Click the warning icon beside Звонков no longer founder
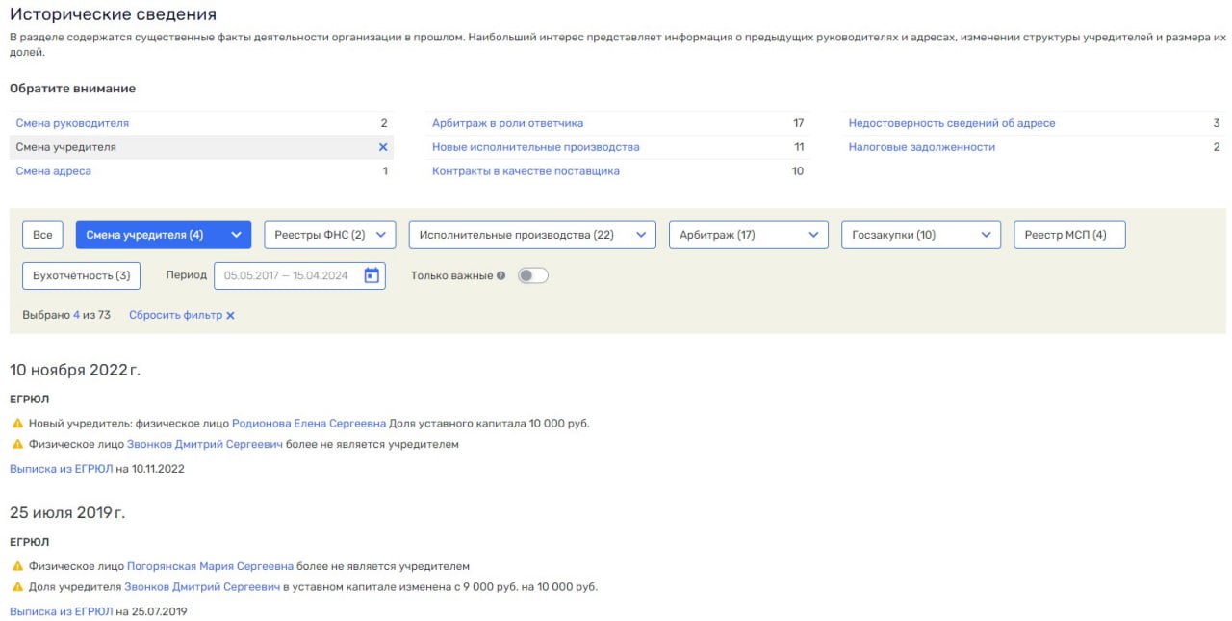1232x621 pixels. 16,446
